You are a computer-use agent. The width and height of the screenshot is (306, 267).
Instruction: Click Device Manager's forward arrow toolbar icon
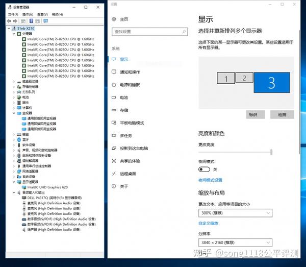[15, 21]
